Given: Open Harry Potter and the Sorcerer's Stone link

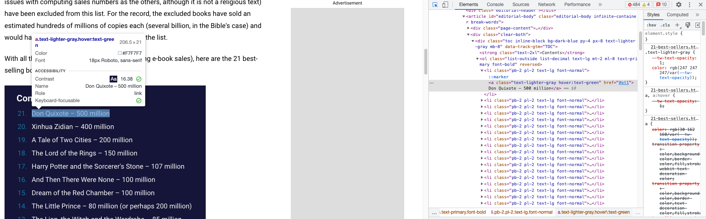Looking at the screenshot, I should [108, 166].
